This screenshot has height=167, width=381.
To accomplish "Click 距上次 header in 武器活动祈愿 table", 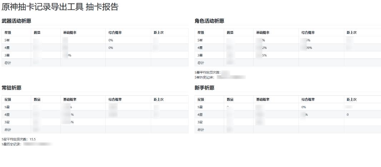I will (159, 32).
